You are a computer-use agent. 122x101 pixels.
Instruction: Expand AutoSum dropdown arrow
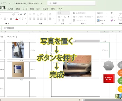click(x=115, y=13)
